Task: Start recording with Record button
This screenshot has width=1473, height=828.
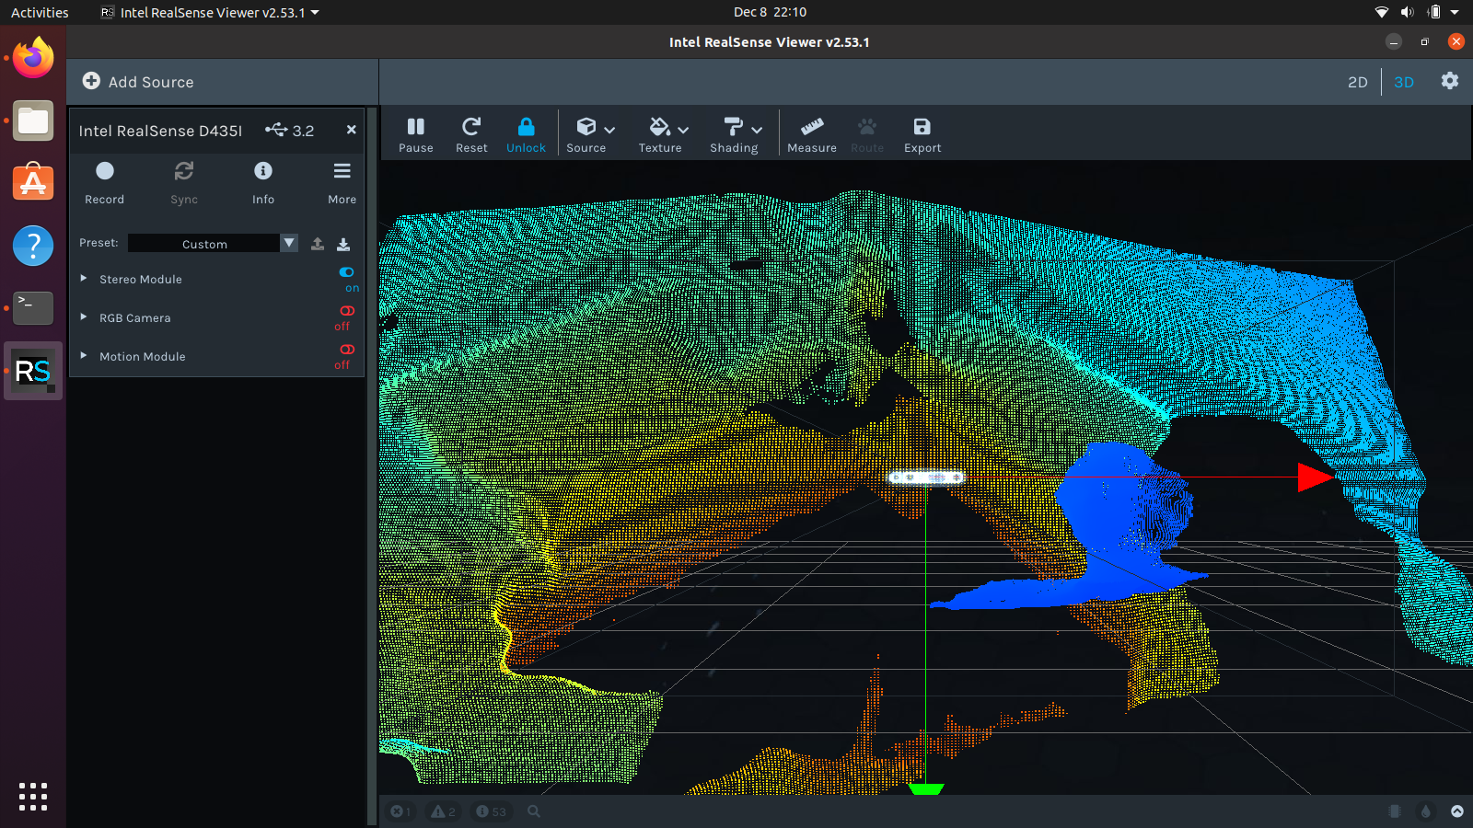Action: (x=105, y=182)
